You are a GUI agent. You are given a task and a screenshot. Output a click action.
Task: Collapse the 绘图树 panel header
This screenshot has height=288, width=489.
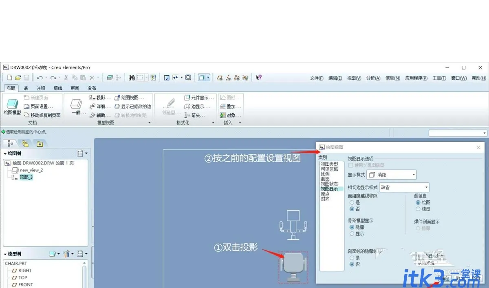(12, 154)
